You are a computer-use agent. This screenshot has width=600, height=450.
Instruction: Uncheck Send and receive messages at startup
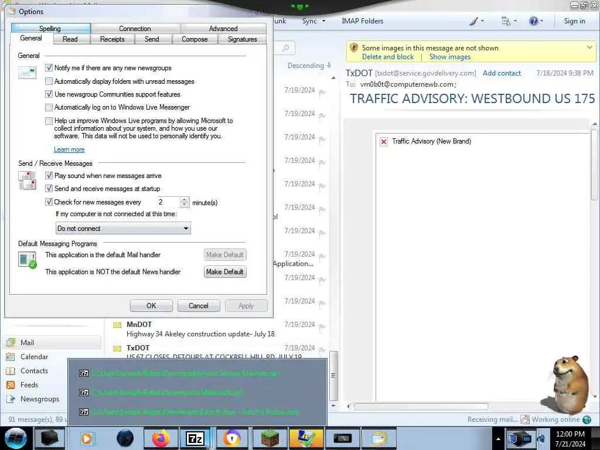(x=49, y=189)
